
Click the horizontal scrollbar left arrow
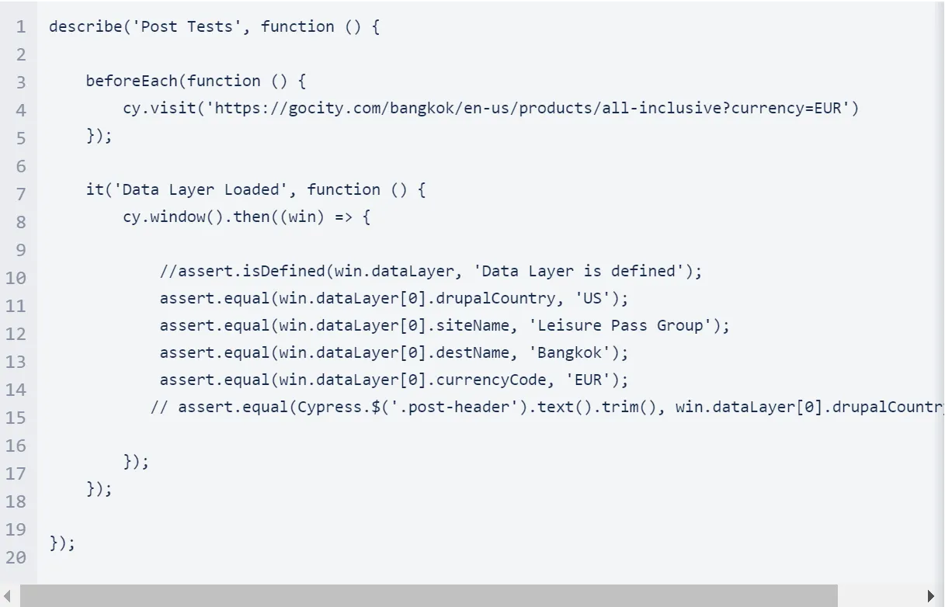pos(7,596)
